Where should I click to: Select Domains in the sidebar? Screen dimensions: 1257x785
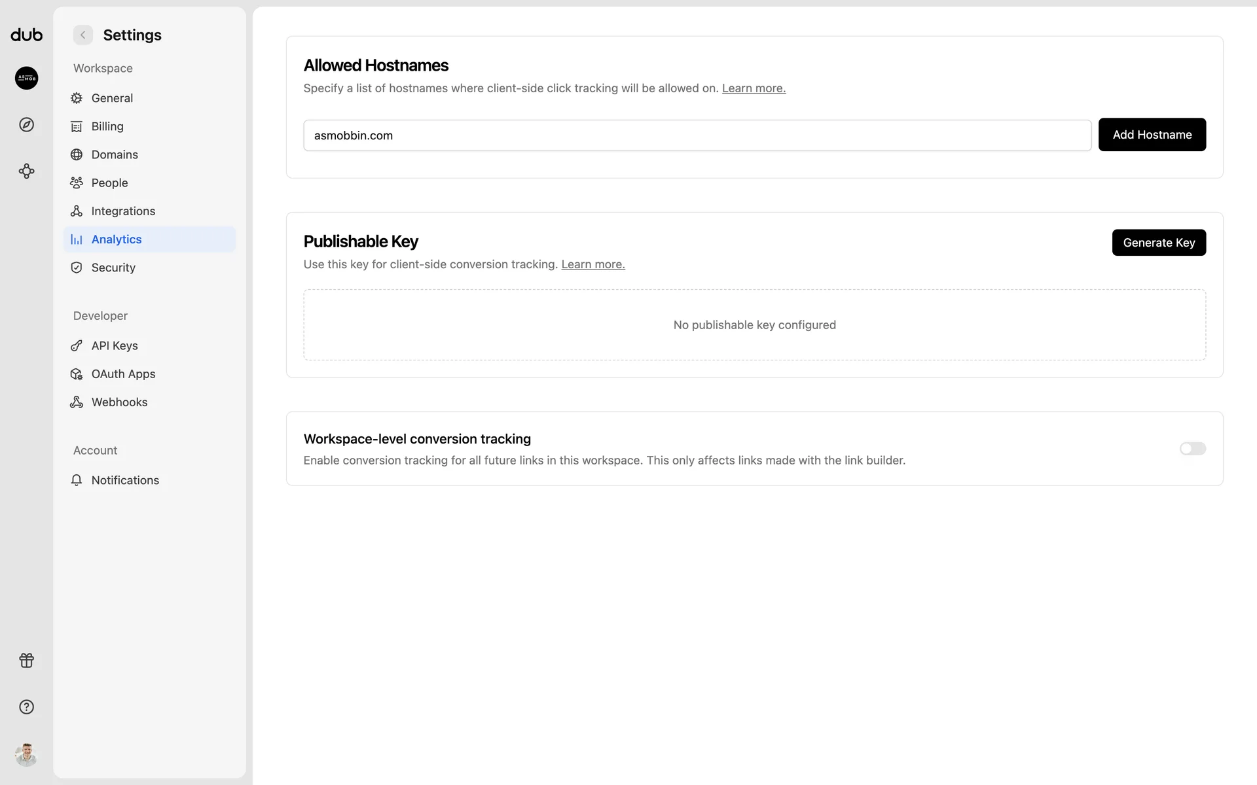pyautogui.click(x=115, y=154)
